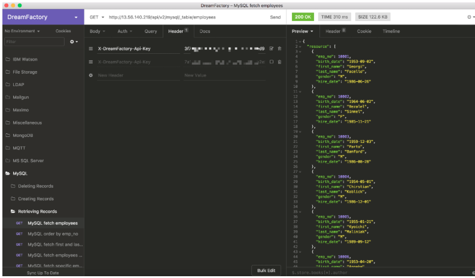Open the DreamFactory workspace dropdown
475x278 pixels.
(43, 17)
